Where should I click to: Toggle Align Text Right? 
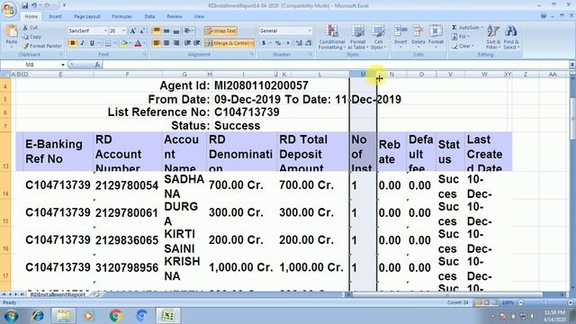(x=176, y=43)
